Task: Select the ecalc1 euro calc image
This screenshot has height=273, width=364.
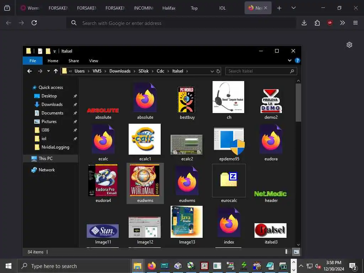Action: click(x=145, y=139)
